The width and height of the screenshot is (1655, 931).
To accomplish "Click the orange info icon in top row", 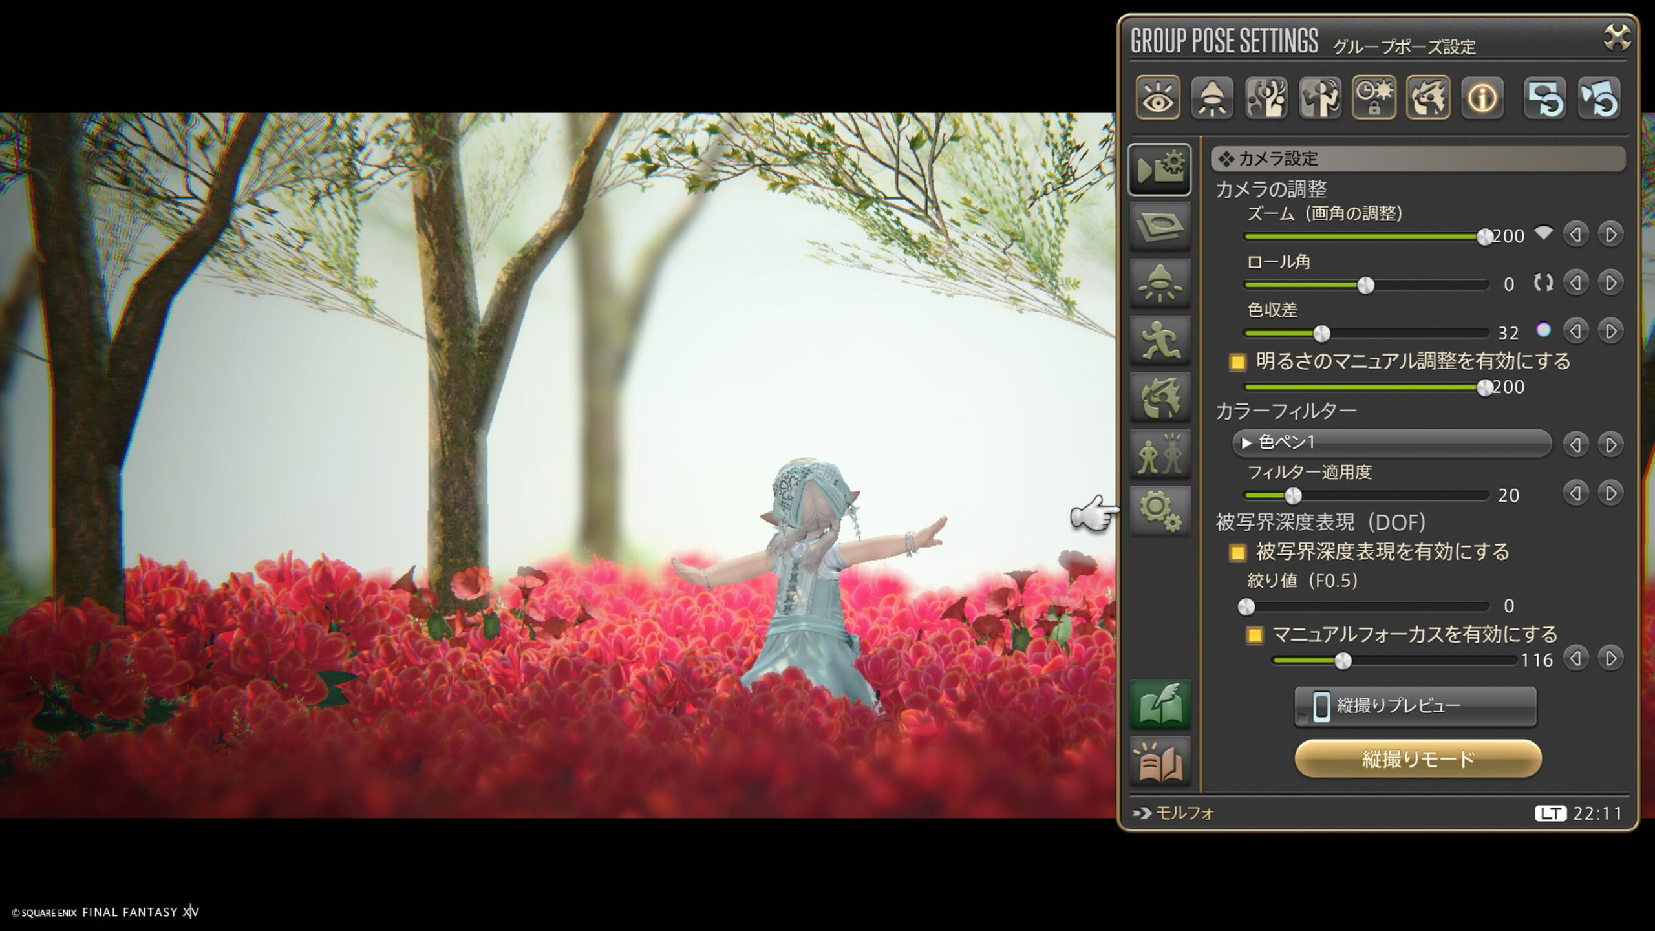I will tap(1482, 98).
